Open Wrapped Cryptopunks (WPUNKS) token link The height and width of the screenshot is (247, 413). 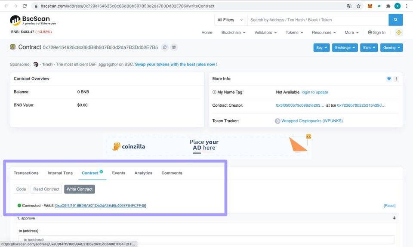click(312, 121)
